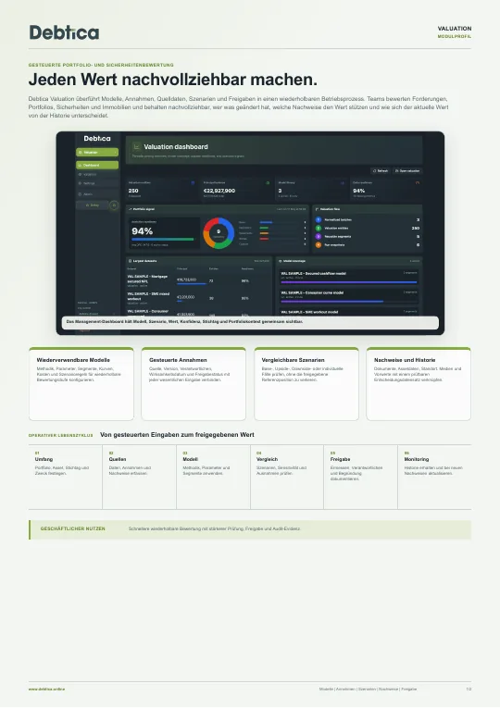The height and width of the screenshot is (708, 500).
Task: Click the Secured cashflow model coverage bar
Action: (348, 282)
